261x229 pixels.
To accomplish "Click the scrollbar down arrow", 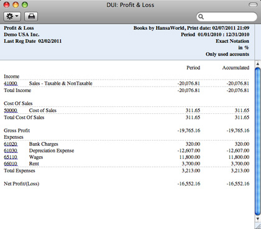I will [x=258, y=218].
